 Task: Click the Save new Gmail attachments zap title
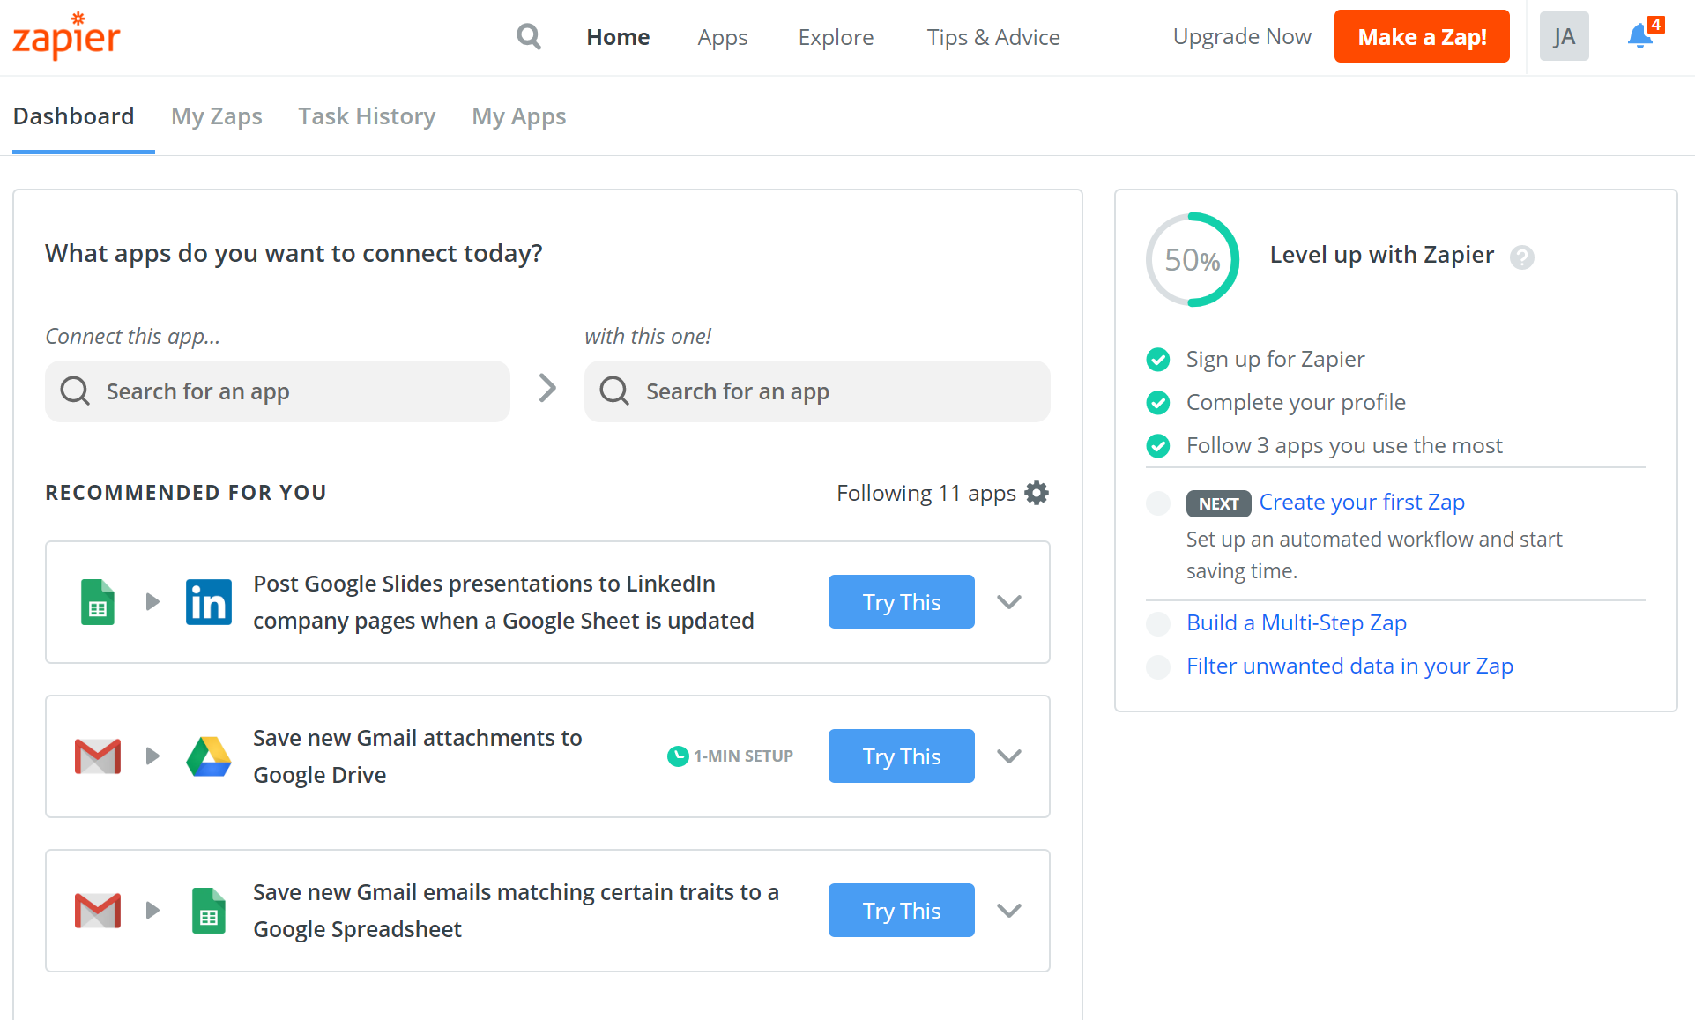418,756
